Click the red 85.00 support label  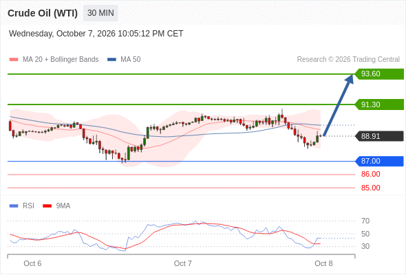pos(370,188)
